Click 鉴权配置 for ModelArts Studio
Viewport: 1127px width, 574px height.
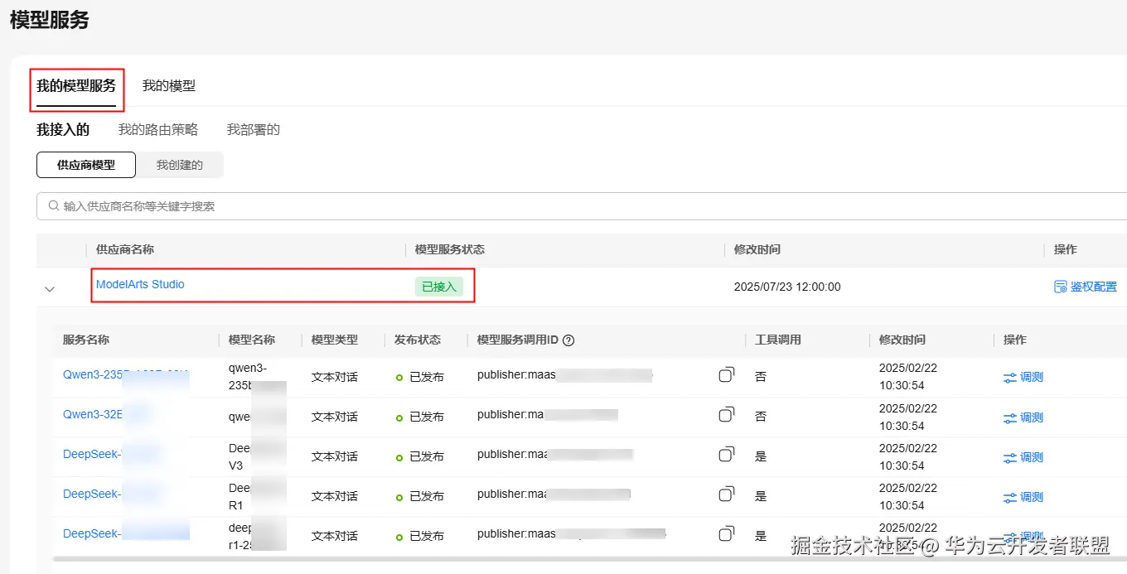[1086, 287]
